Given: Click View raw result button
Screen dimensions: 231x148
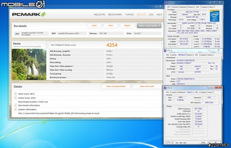Looking at the screenshot, I should (147, 86).
